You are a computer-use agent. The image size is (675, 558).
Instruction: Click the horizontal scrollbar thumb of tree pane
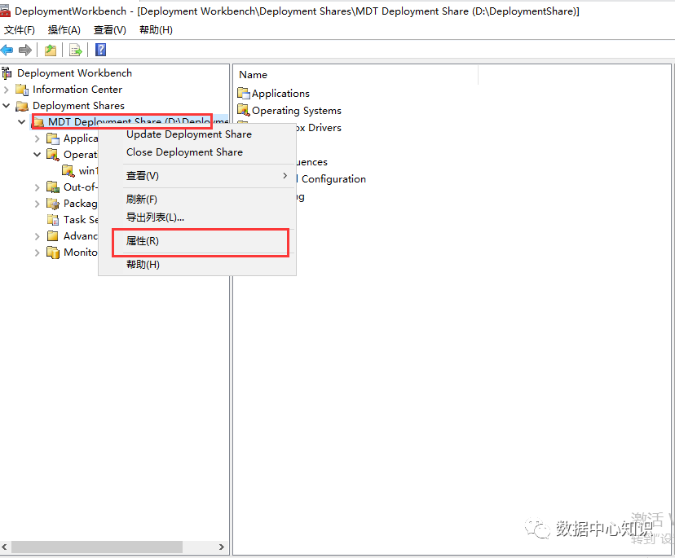pos(97,547)
